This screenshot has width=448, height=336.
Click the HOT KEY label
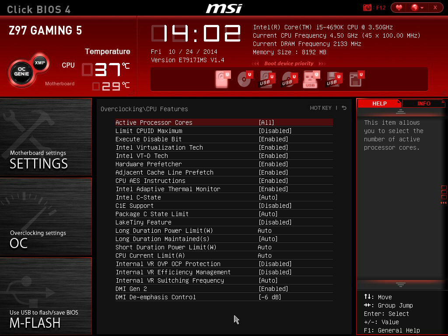[x=321, y=108]
